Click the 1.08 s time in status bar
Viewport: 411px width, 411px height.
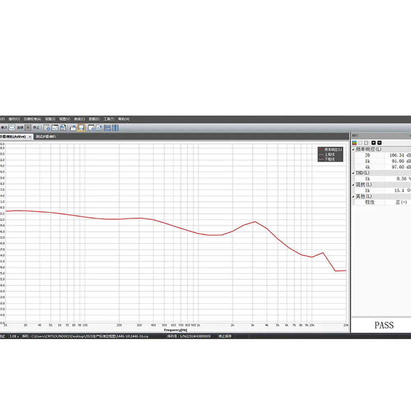pos(14,336)
